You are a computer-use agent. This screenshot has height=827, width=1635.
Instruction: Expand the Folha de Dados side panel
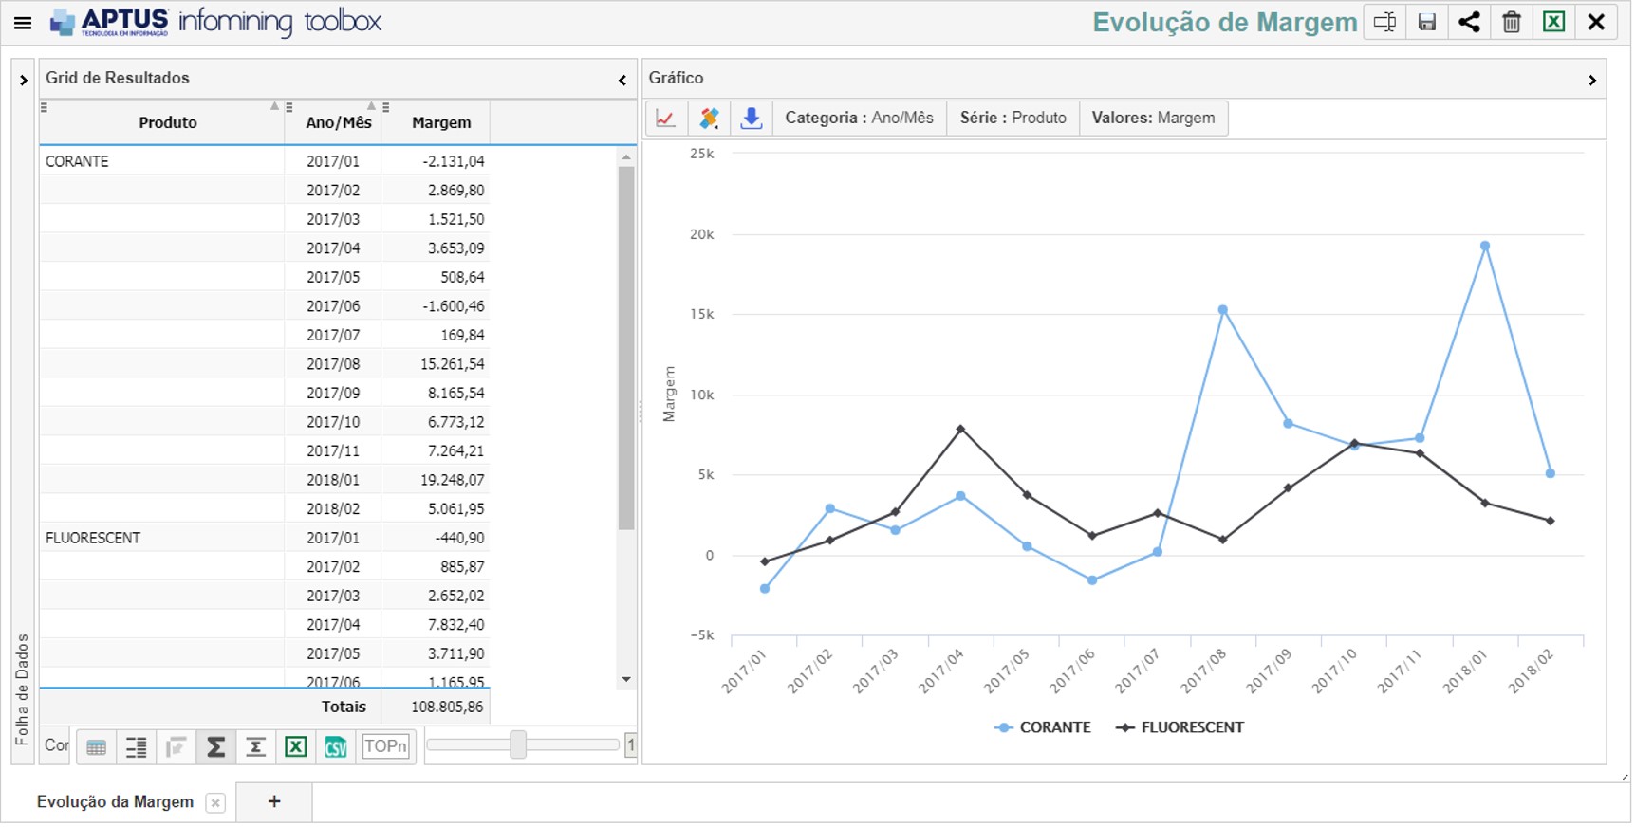point(24,81)
